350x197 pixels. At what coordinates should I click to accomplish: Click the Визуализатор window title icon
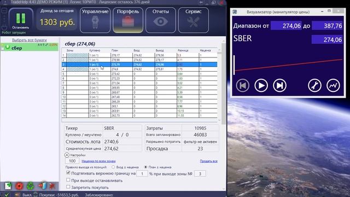(235, 12)
